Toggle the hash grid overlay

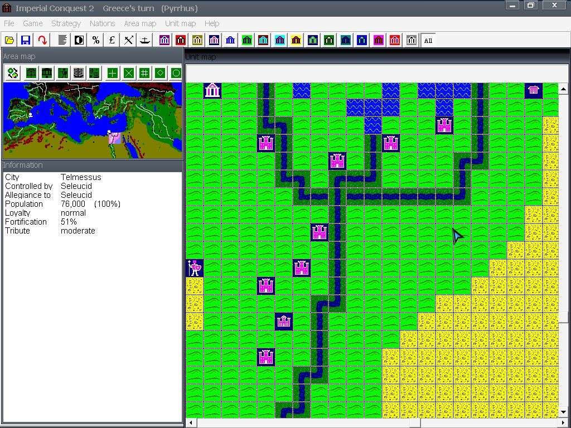144,73
